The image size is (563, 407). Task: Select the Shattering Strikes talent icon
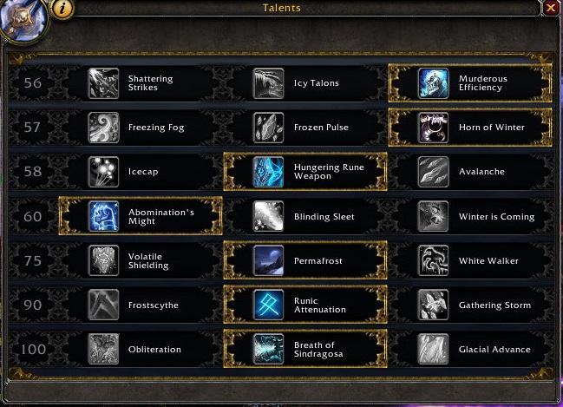tap(103, 83)
